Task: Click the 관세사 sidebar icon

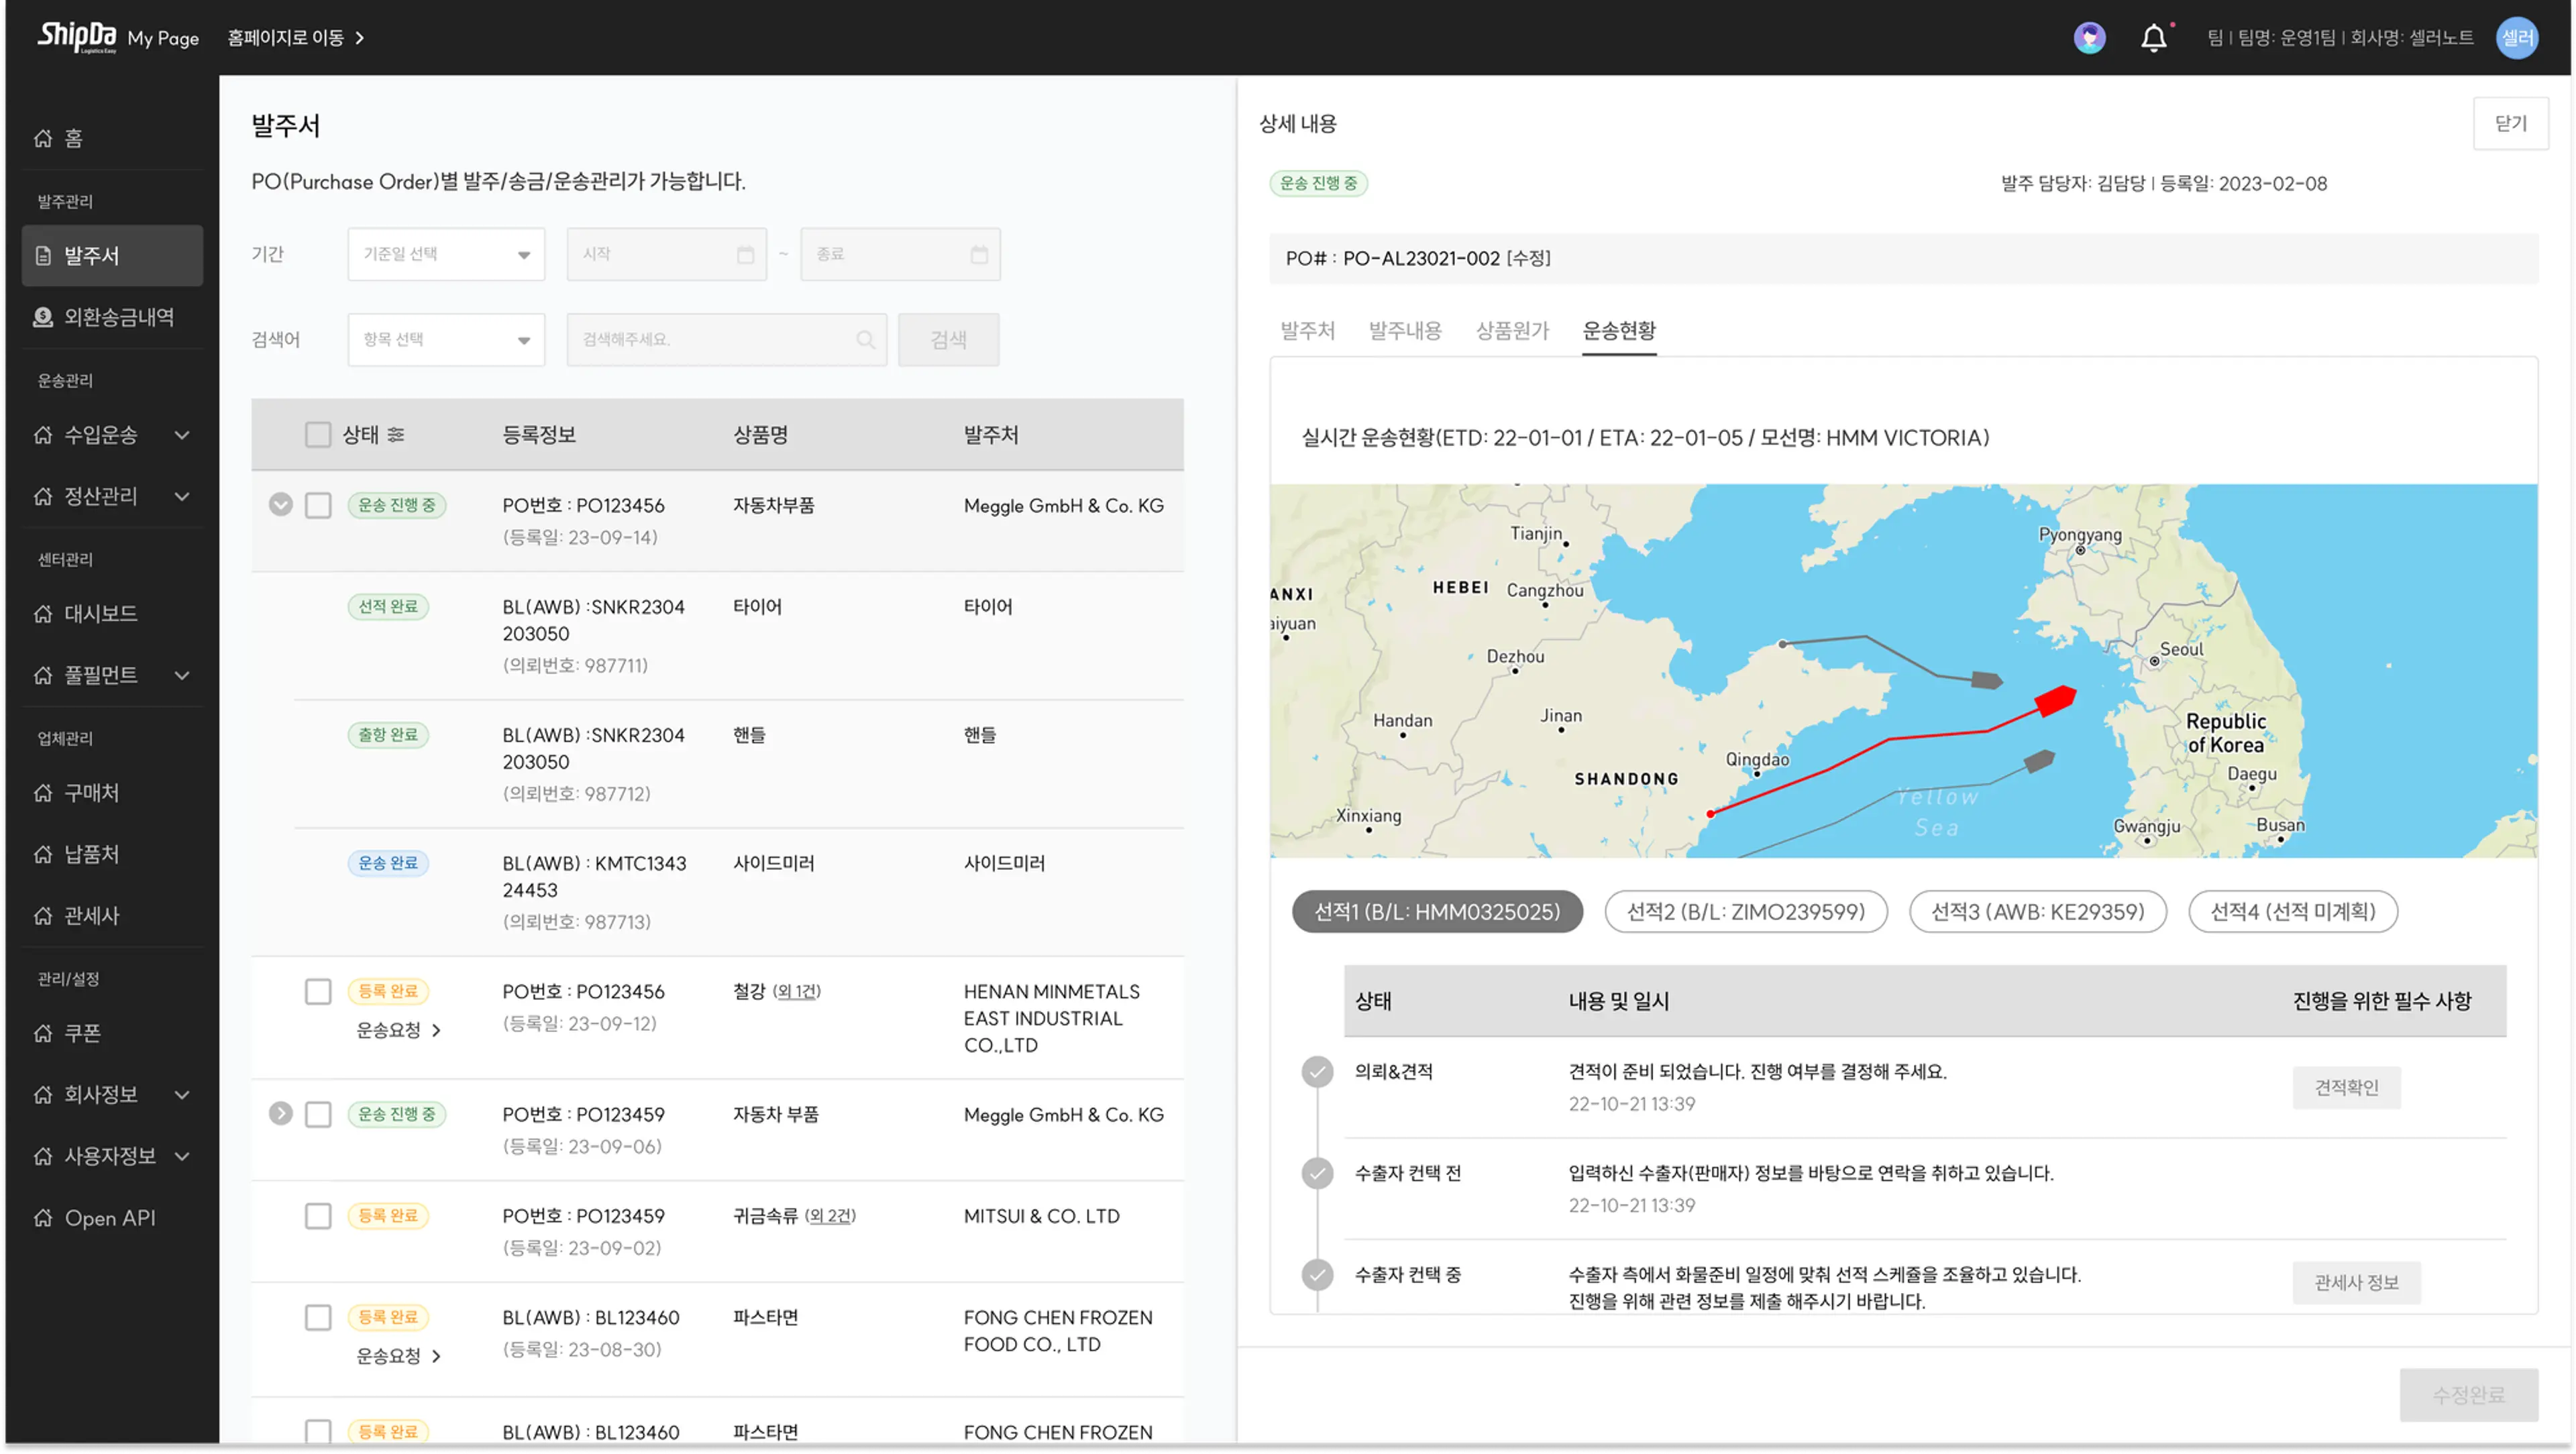Action: click(43, 916)
